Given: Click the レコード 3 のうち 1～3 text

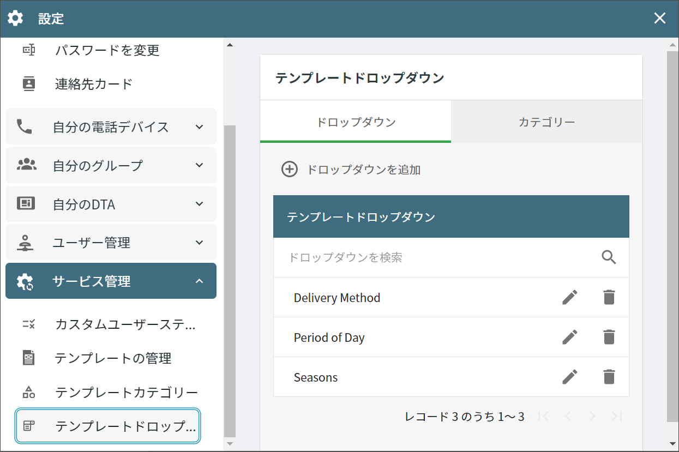Looking at the screenshot, I should pyautogui.click(x=465, y=417).
